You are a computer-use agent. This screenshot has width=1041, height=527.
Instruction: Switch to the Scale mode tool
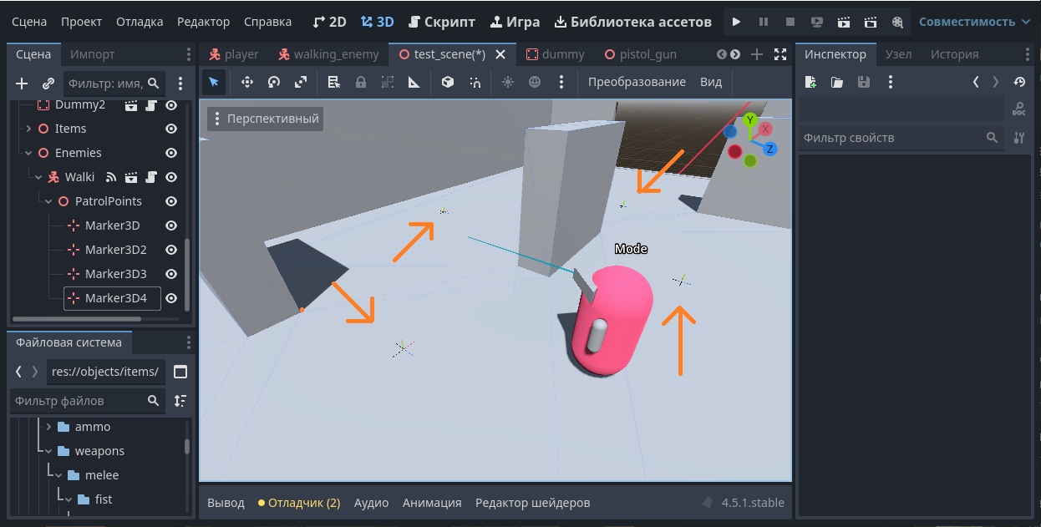pyautogui.click(x=300, y=82)
